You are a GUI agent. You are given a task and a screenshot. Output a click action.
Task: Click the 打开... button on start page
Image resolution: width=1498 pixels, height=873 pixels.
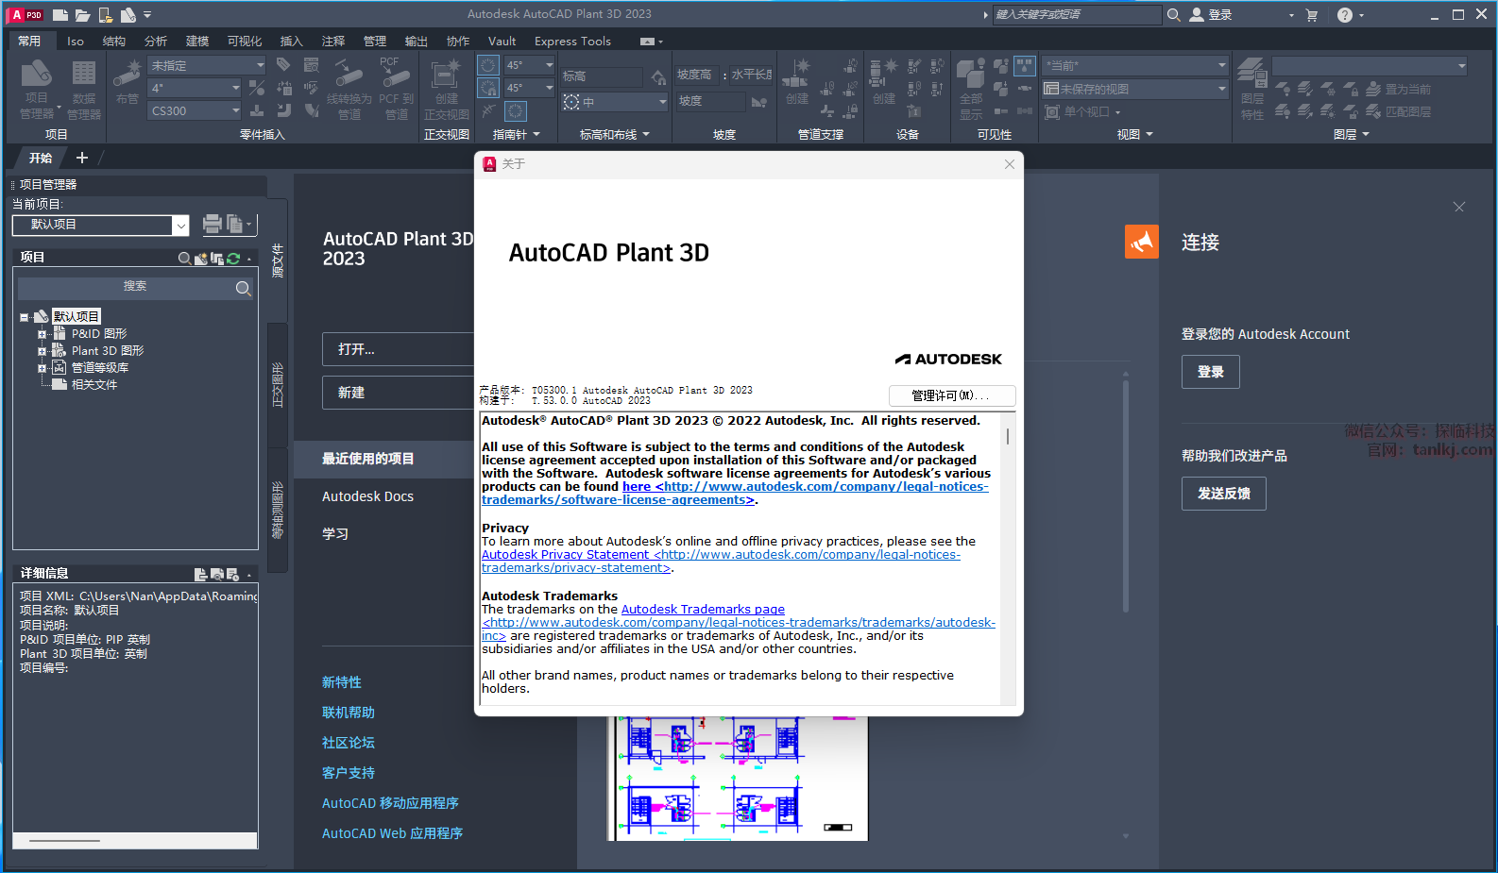point(398,349)
